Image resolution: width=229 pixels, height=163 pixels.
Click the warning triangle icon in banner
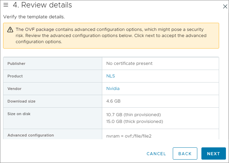click(x=10, y=30)
